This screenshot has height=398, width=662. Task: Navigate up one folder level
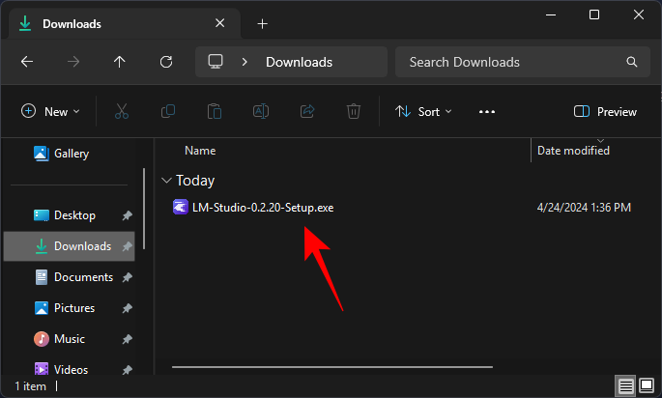coord(120,62)
